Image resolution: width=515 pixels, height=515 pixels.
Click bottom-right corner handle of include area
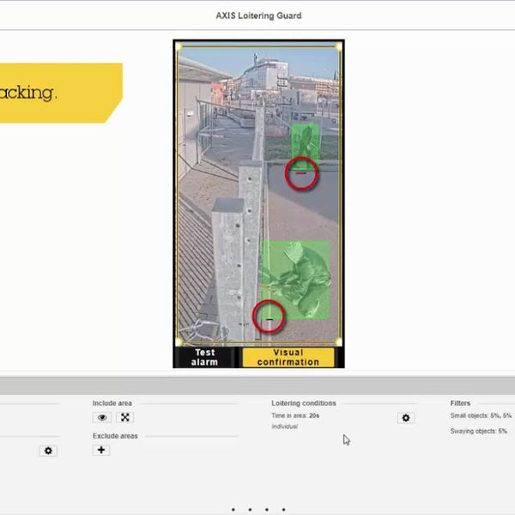339,341
